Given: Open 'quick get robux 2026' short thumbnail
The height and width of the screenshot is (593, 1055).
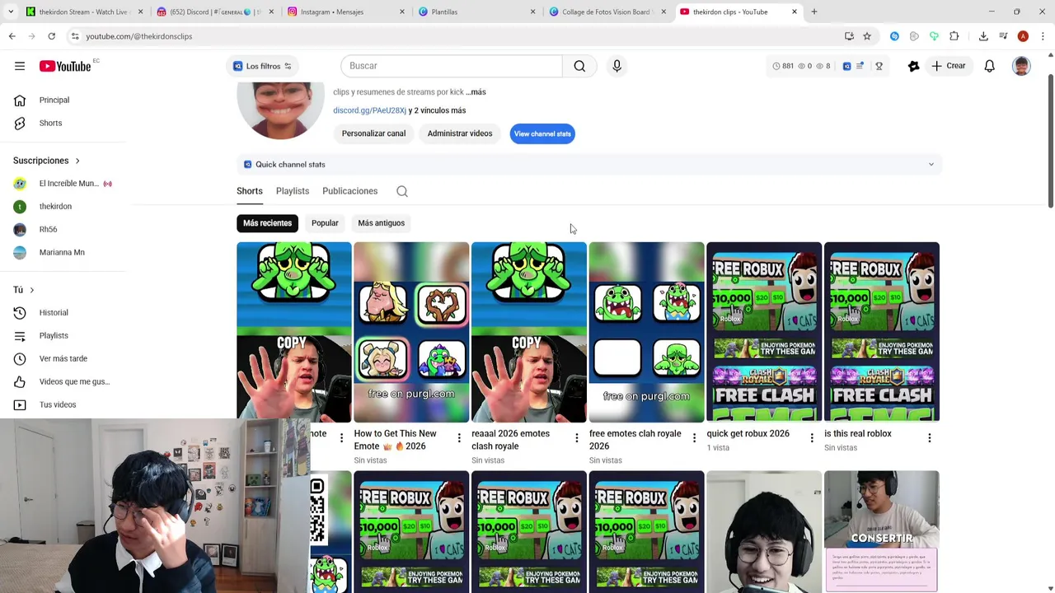Looking at the screenshot, I should click(x=764, y=332).
